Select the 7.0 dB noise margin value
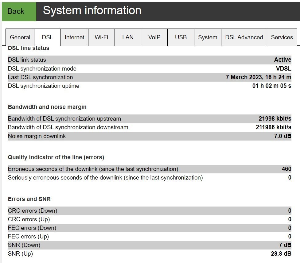 click(282, 136)
